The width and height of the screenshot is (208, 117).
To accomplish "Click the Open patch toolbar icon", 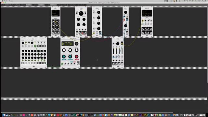I will [4, 5].
